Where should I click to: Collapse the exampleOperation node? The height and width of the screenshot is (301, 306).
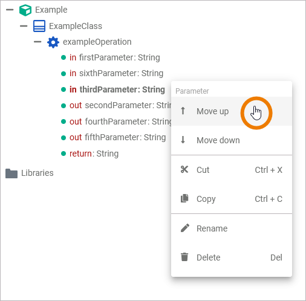(37, 42)
